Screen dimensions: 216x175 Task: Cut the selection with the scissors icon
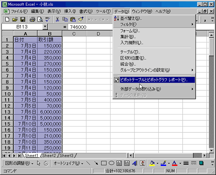pos(57,19)
